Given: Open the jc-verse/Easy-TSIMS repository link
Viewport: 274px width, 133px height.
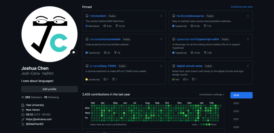Looking at the screenshot, I should point(103,66).
